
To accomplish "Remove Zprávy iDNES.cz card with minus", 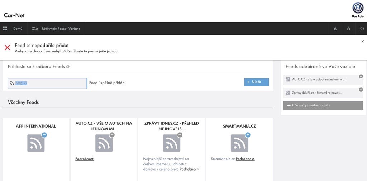I will [180, 135].
